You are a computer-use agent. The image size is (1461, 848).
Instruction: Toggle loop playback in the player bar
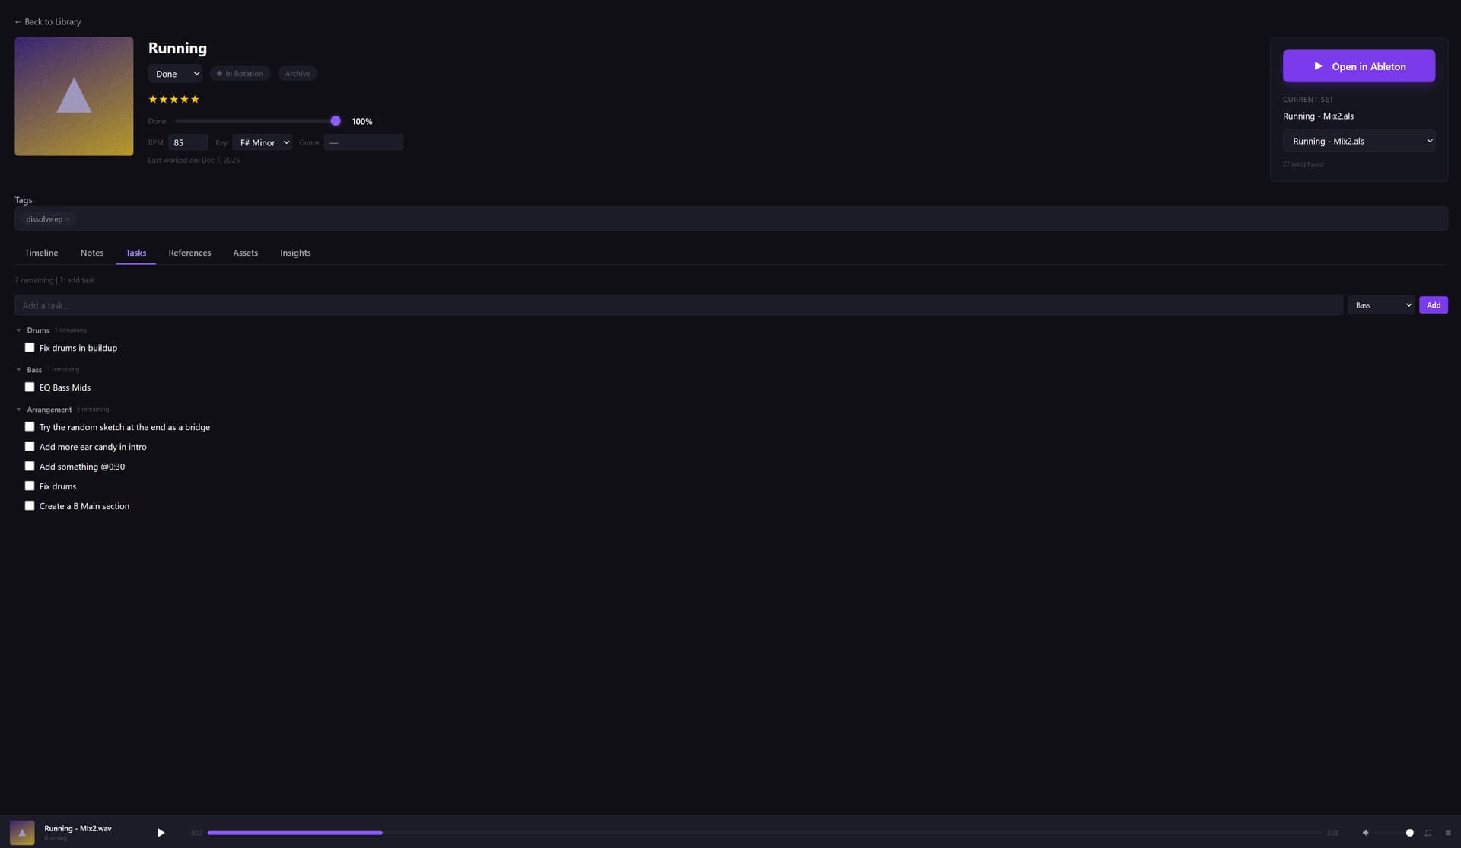[x=1428, y=833]
